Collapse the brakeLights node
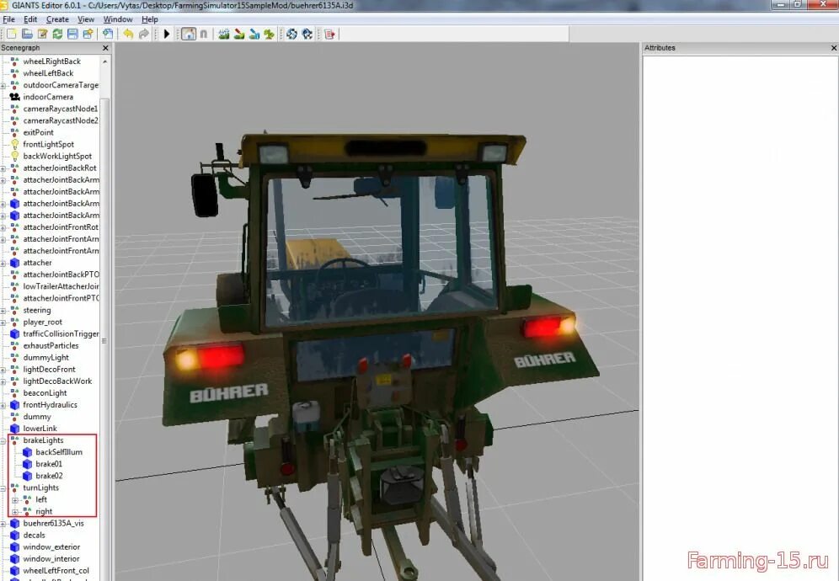This screenshot has width=839, height=581. pos(3,441)
